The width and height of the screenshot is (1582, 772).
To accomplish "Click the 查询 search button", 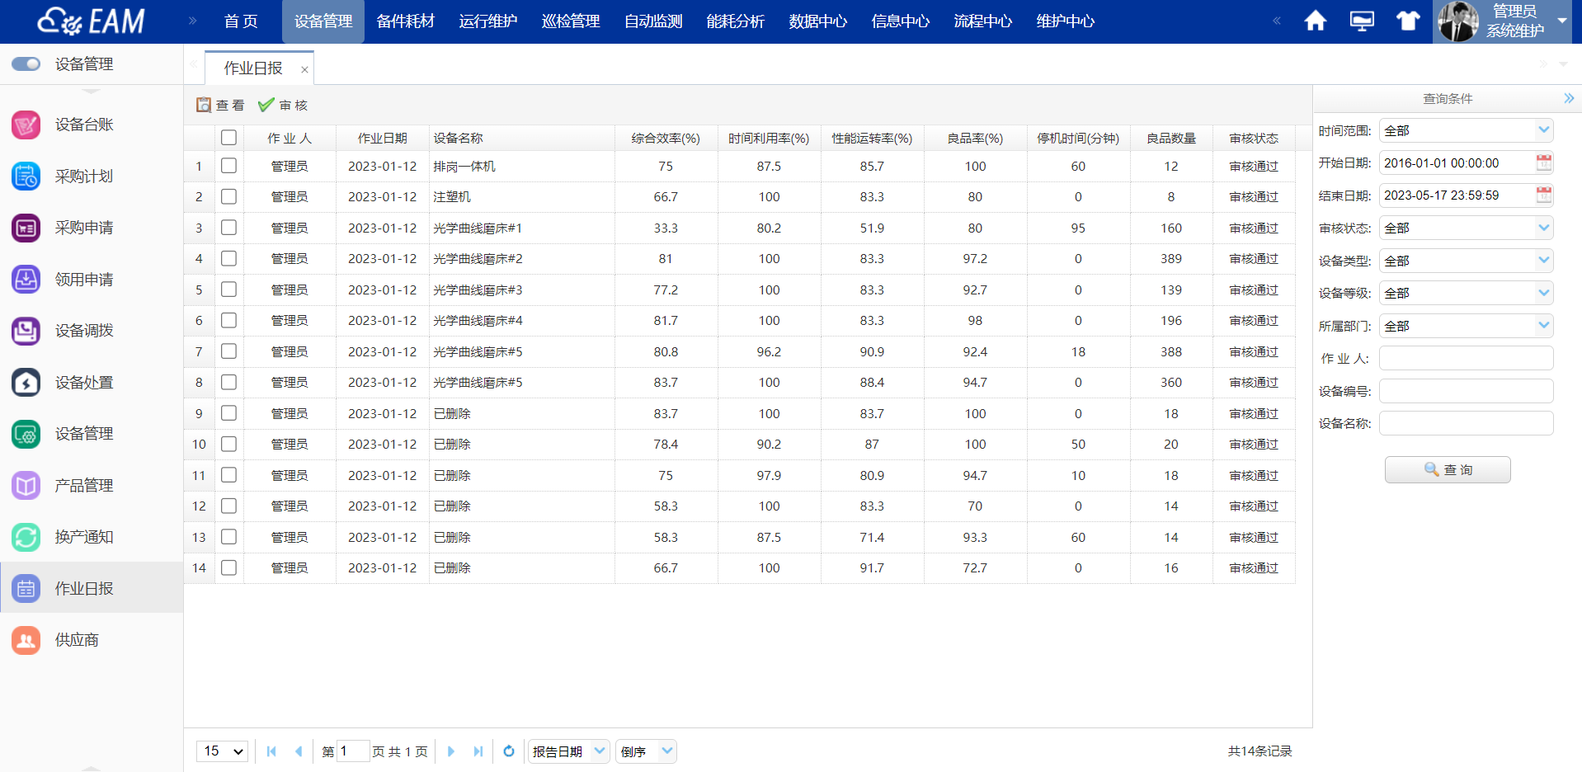I will click(1448, 469).
